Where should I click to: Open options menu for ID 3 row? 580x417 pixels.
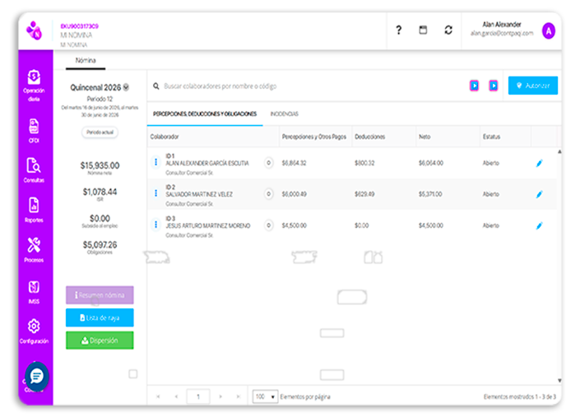tap(155, 225)
